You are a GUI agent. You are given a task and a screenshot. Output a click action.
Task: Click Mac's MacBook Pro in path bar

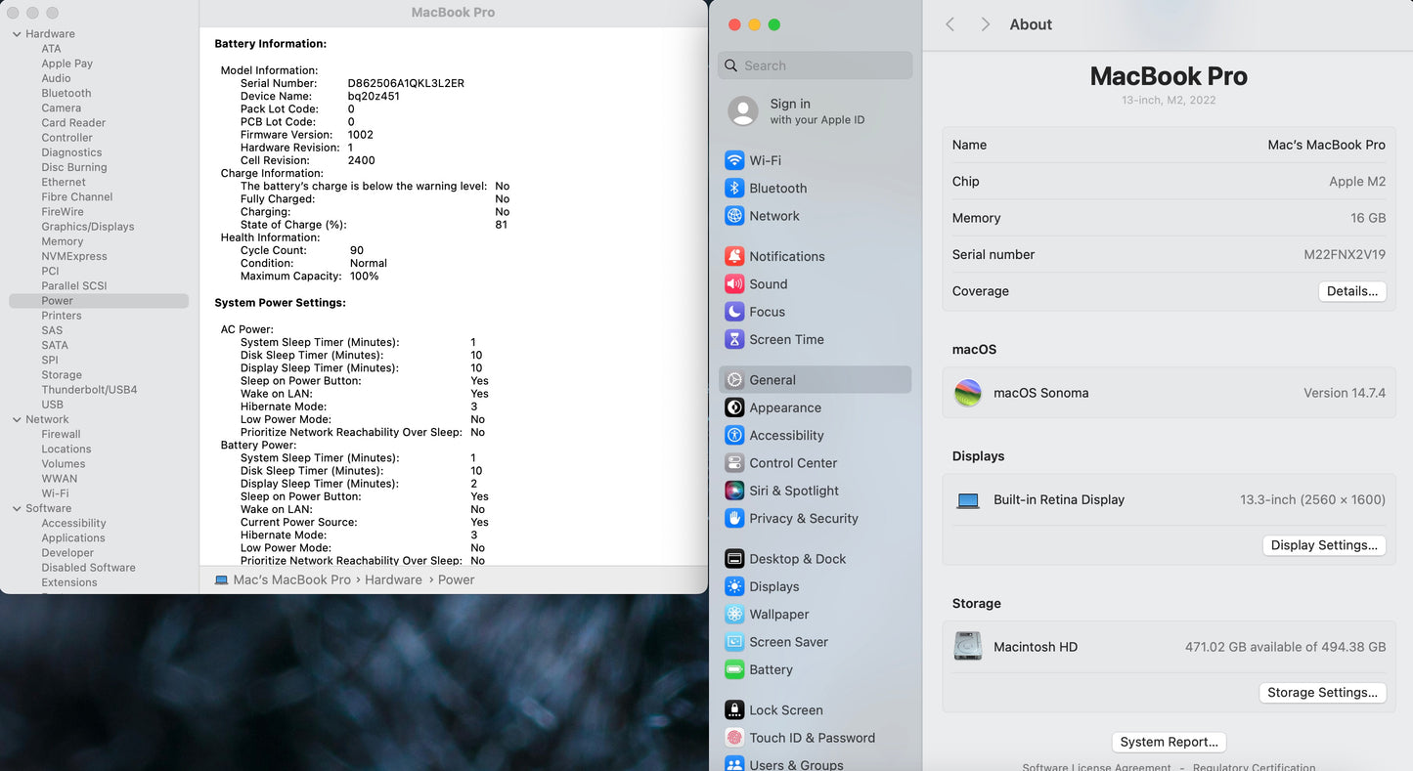coord(291,579)
